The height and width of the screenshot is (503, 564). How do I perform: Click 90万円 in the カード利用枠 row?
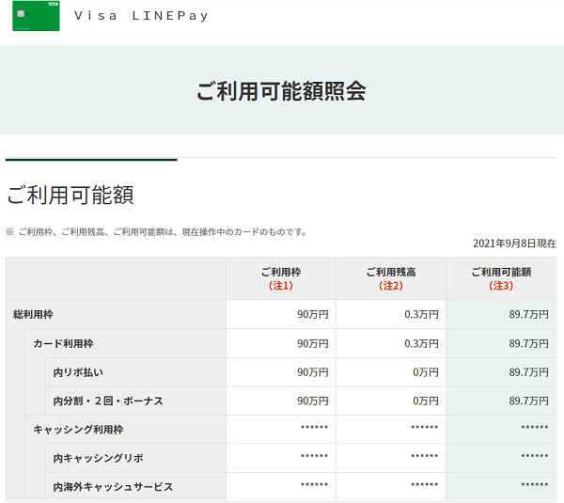313,343
